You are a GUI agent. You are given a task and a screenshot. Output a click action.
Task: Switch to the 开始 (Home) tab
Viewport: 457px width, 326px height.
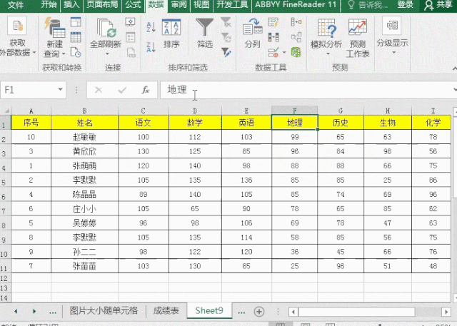[x=49, y=5]
